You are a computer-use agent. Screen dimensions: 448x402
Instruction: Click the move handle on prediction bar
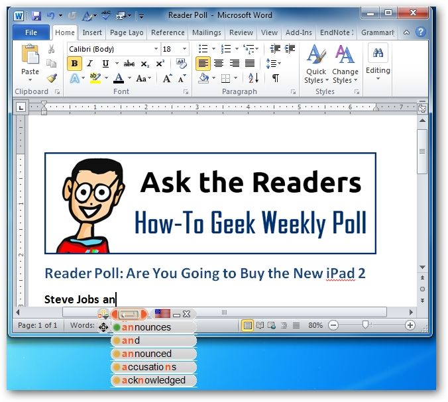click(x=103, y=327)
